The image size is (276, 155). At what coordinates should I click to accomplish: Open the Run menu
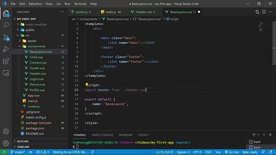tap(67, 4)
